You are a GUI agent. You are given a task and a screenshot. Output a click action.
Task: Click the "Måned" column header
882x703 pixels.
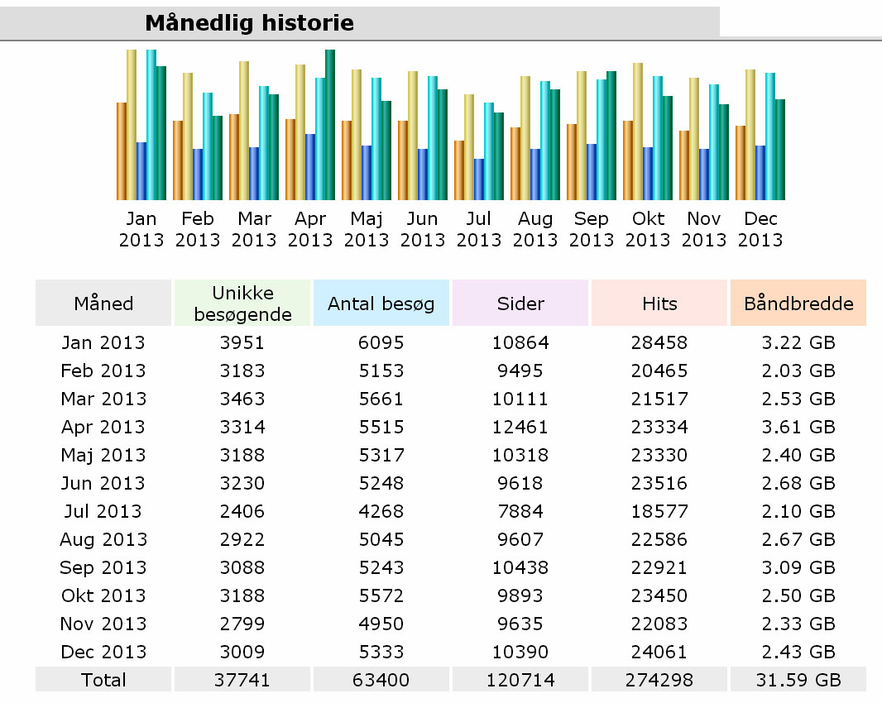(x=103, y=304)
